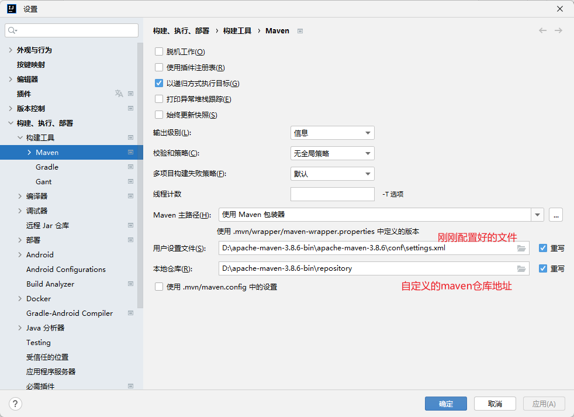Click 确定 to confirm settings
Screen dimensions: 574x417
tap(445, 404)
